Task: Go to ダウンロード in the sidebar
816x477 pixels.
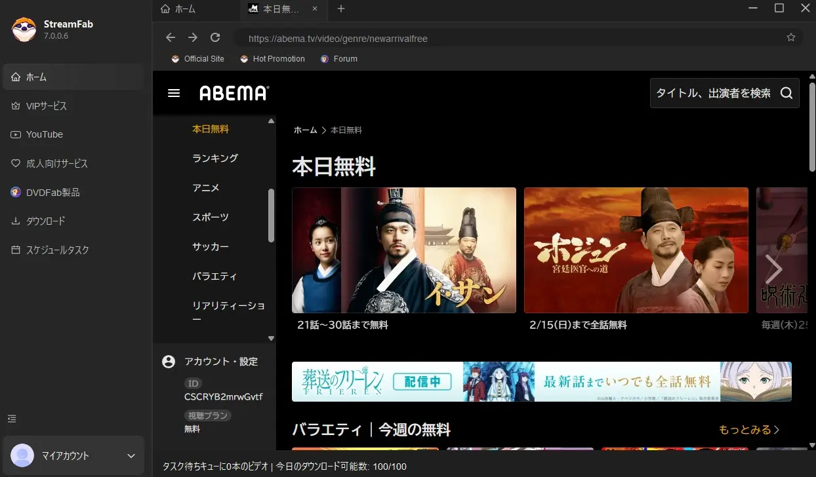Action: click(73, 221)
